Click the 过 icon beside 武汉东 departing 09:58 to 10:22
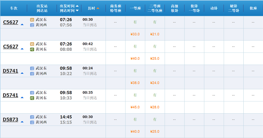The image size is (263, 138). coord(32,68)
